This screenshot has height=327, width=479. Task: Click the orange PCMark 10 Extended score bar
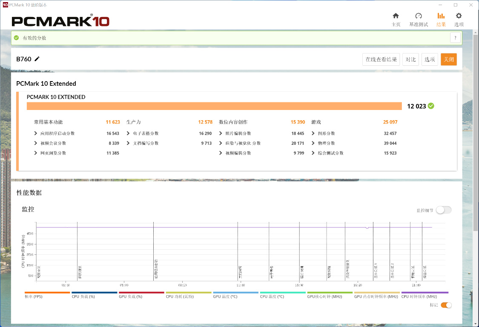coord(214,106)
